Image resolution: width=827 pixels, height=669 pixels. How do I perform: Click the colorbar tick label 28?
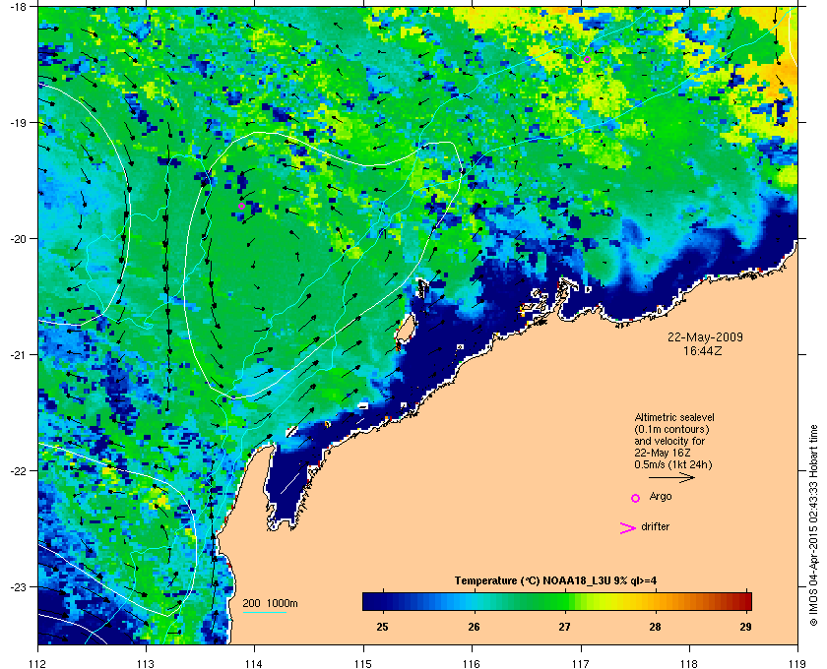tap(655, 627)
